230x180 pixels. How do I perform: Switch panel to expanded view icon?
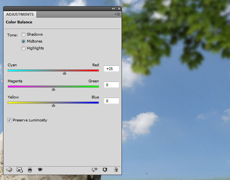20,170
